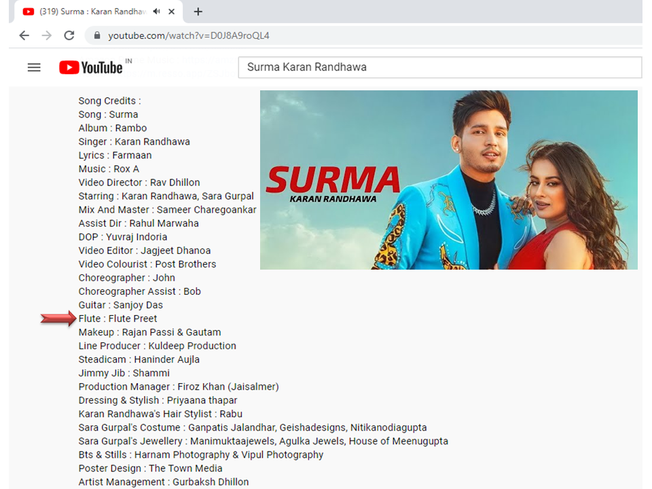The width and height of the screenshot is (652, 489).
Task: Click the 'Flute : Flute Preet' credit line
Action: pos(117,319)
